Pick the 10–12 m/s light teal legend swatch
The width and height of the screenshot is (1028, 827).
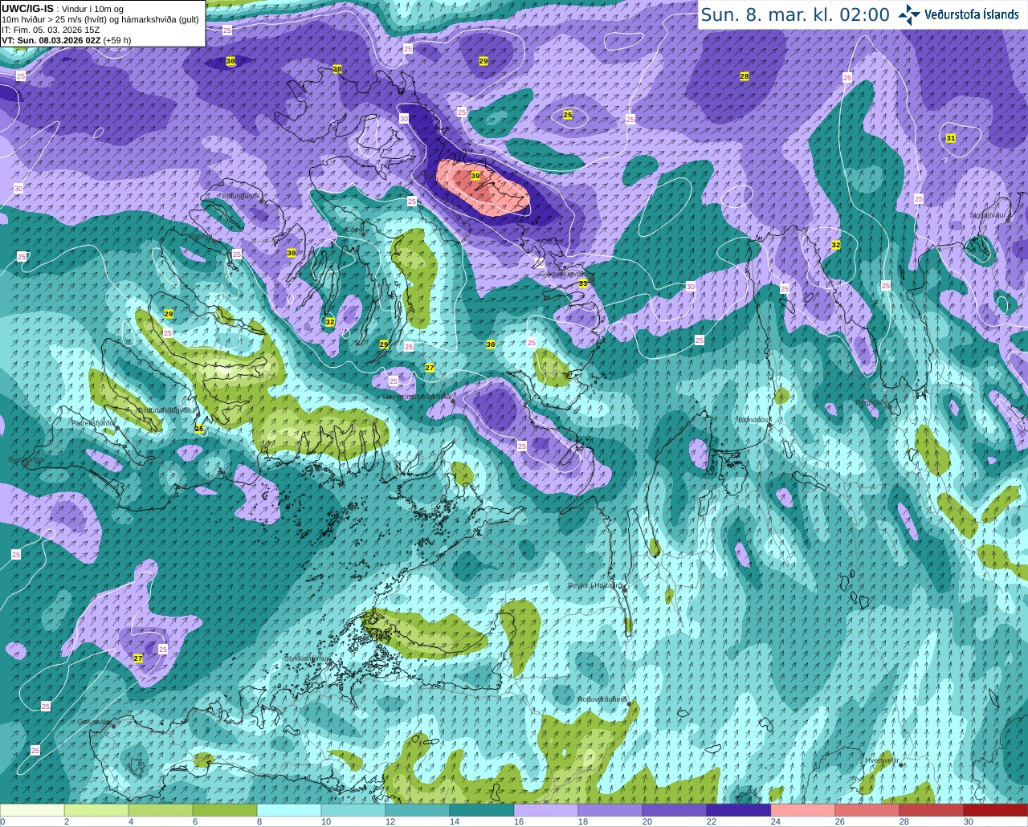coord(353,810)
